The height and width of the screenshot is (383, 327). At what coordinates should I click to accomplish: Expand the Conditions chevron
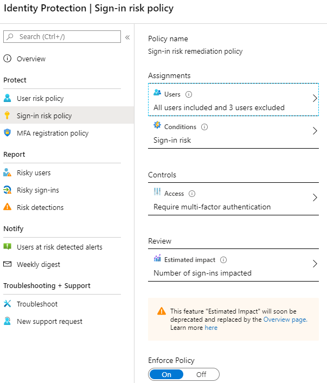[315, 131]
